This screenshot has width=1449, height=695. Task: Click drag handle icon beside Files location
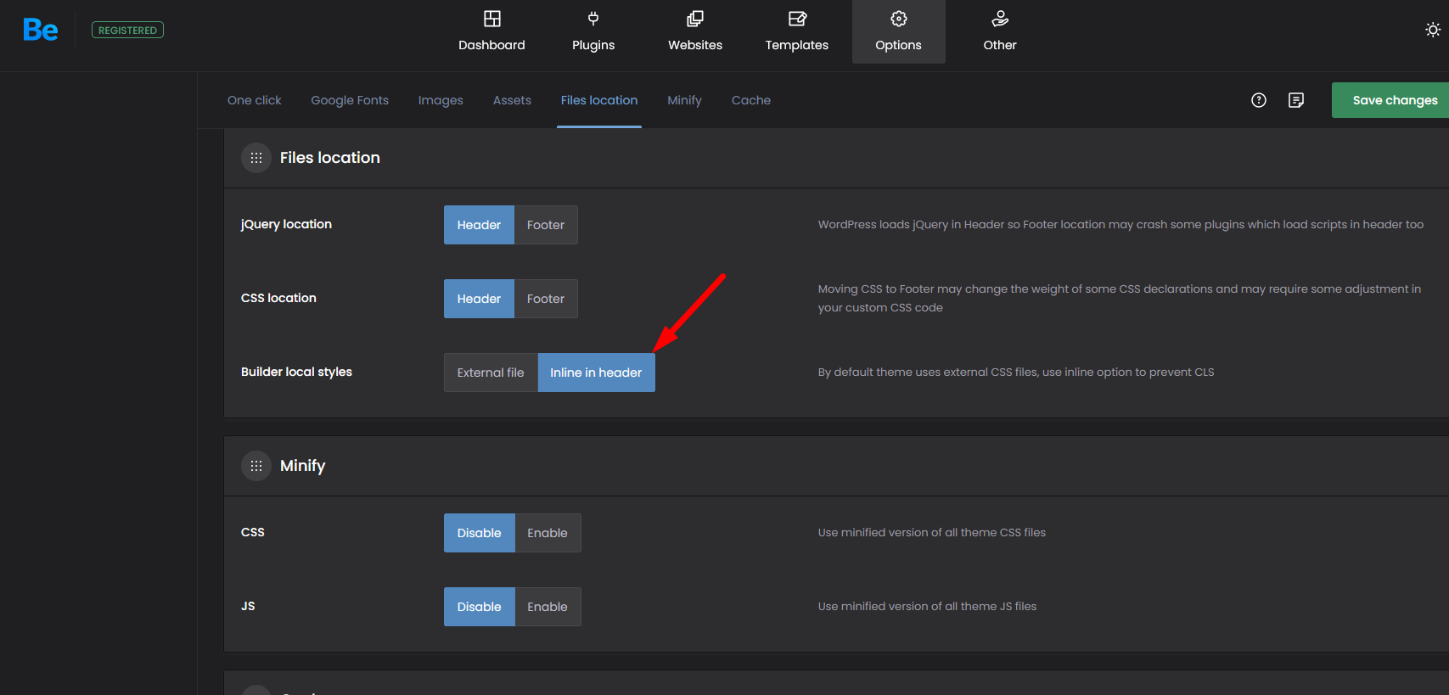(256, 158)
